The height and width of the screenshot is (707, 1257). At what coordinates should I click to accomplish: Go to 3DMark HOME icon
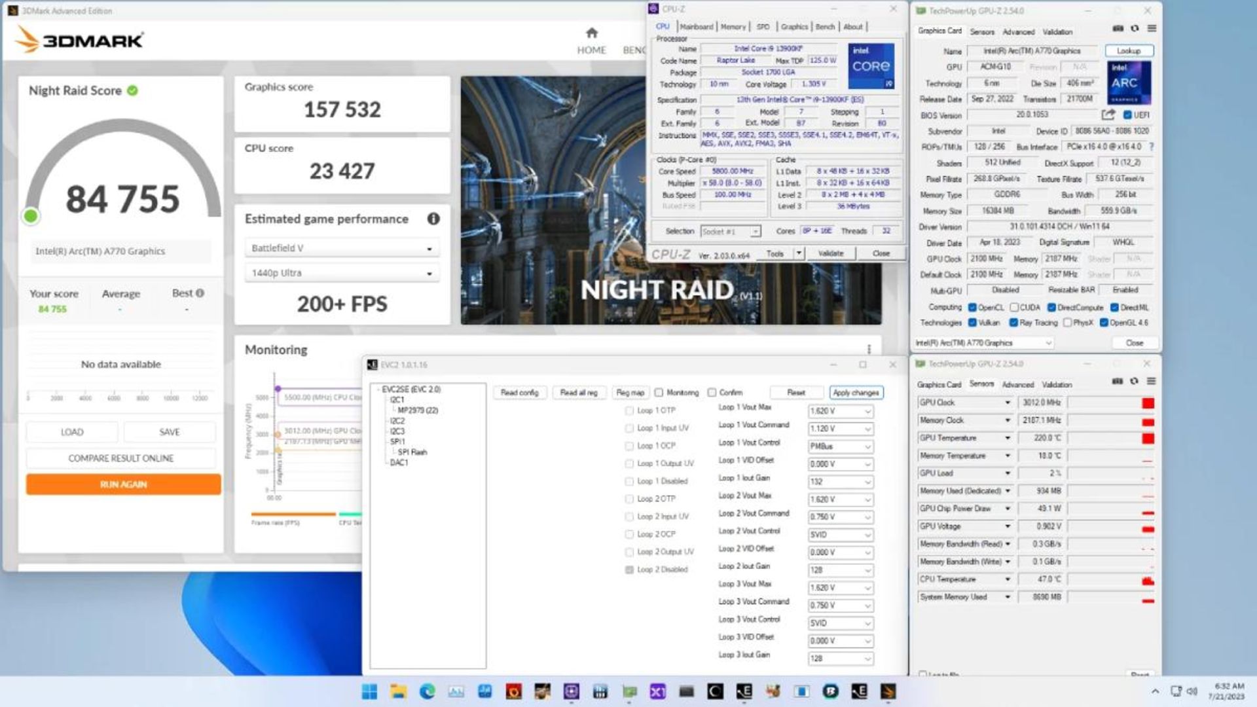pos(591,33)
